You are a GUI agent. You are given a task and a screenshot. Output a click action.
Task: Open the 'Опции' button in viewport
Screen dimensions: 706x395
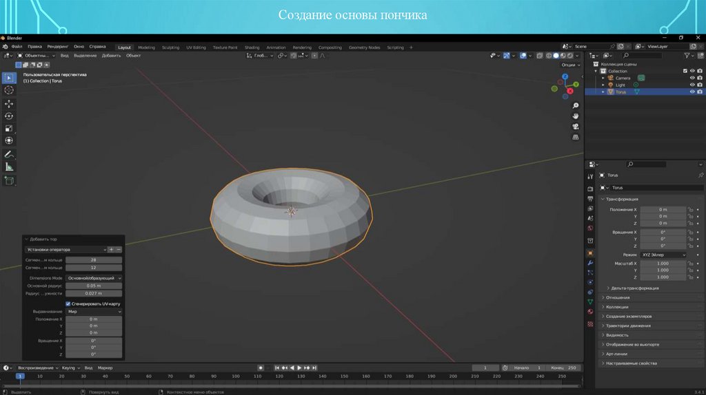click(568, 65)
